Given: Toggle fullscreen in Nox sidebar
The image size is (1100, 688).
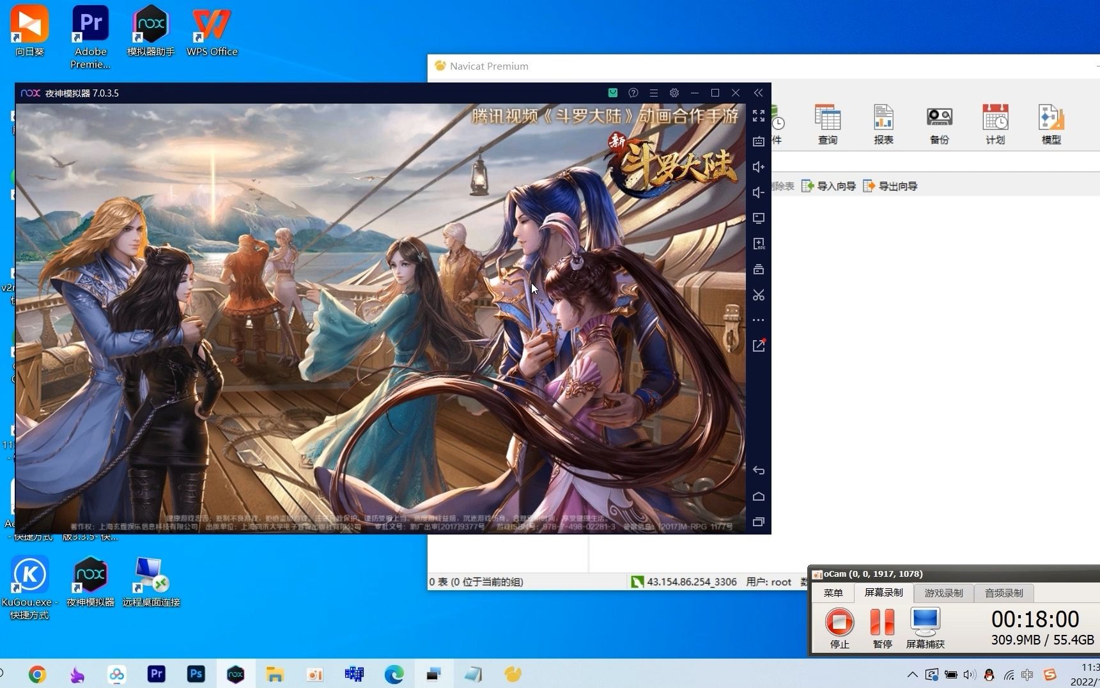Looking at the screenshot, I should coord(759,116).
